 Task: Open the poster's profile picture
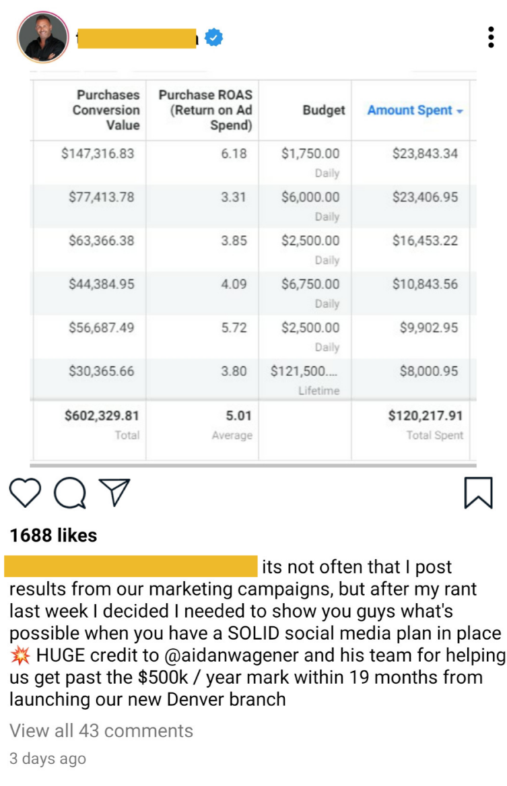click(42, 38)
